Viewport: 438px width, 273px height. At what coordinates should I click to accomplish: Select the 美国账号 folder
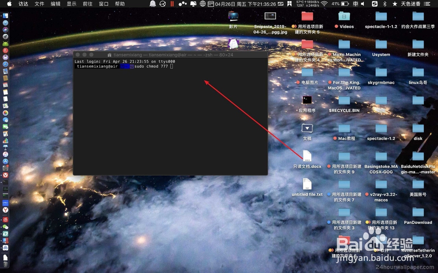418,188
